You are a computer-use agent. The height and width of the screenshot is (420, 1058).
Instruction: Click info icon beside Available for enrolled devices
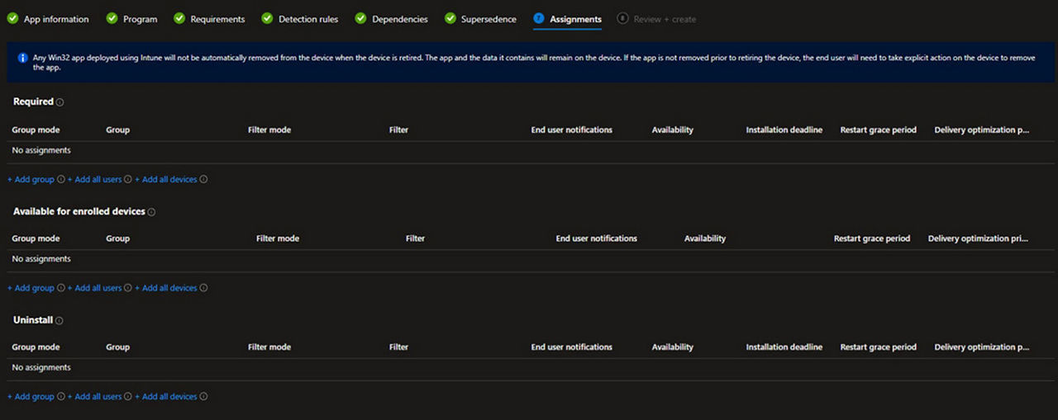(151, 212)
